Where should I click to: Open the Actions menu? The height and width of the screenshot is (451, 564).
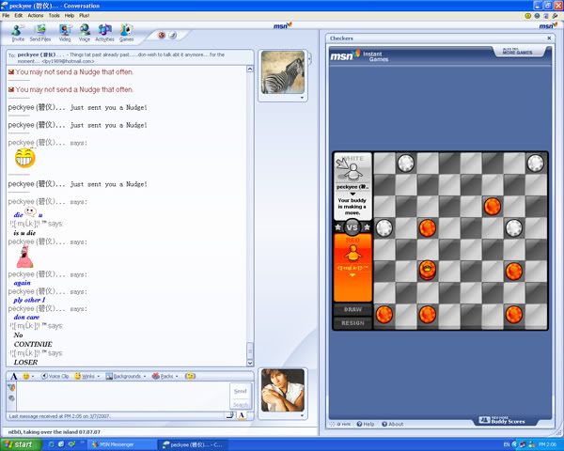(x=35, y=15)
